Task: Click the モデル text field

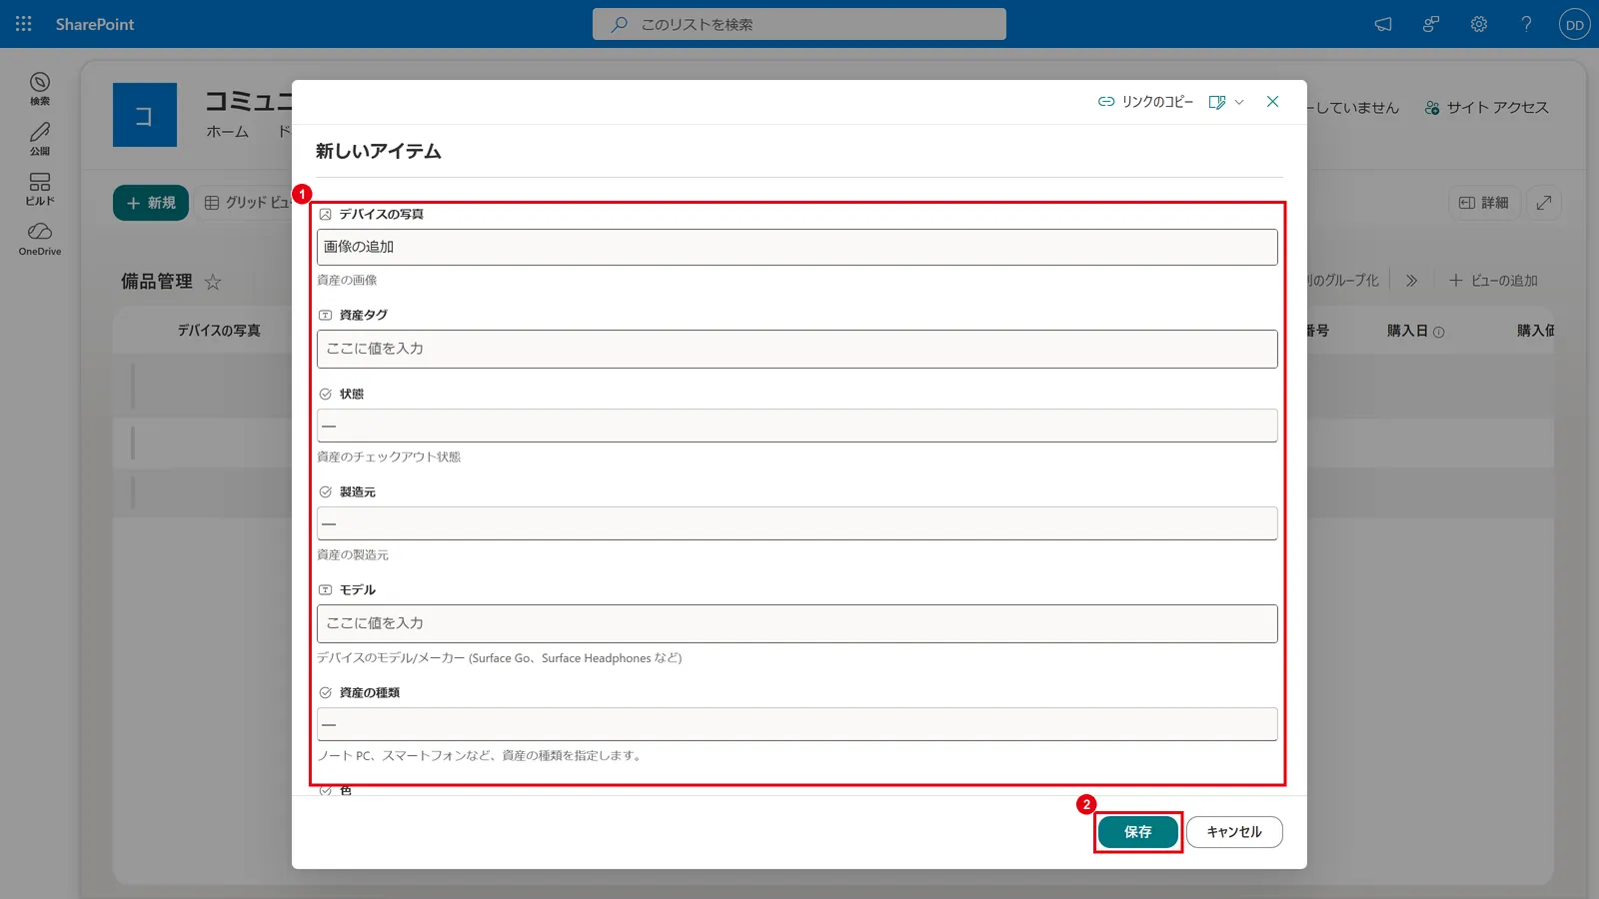Action: [x=798, y=623]
